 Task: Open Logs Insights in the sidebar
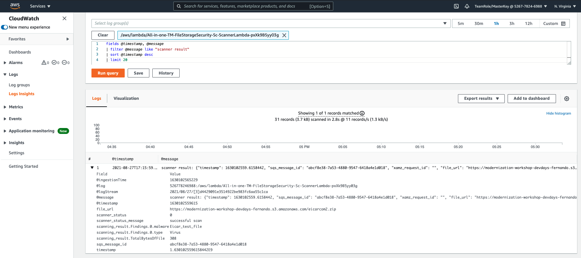click(21, 94)
